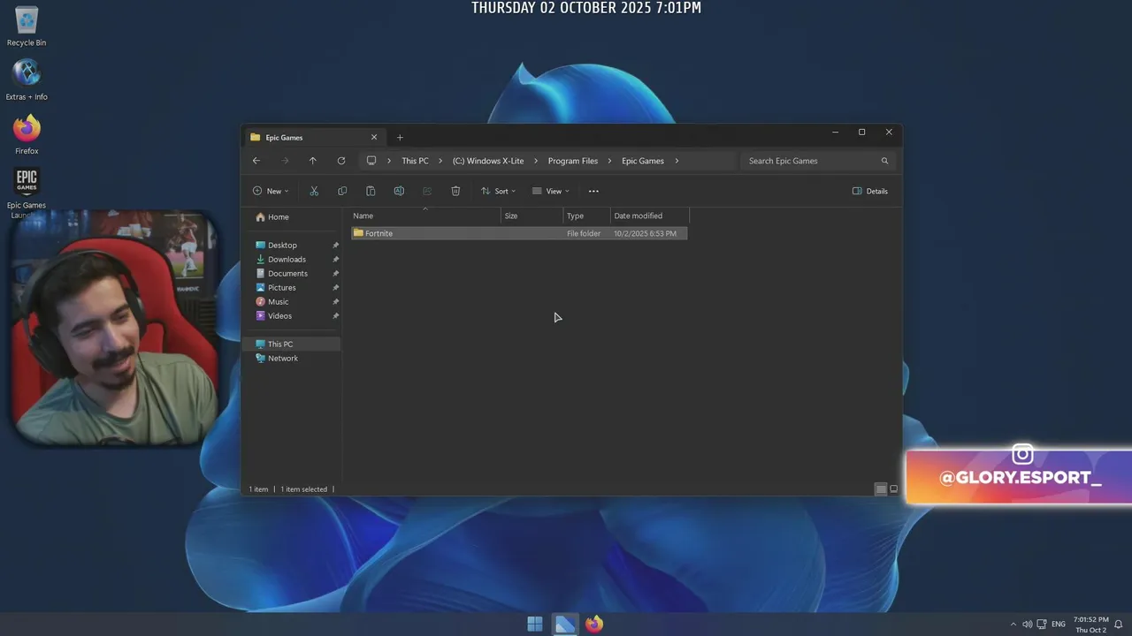Click the volume speaker tray icon
The width and height of the screenshot is (1132, 636).
[x=1028, y=625]
